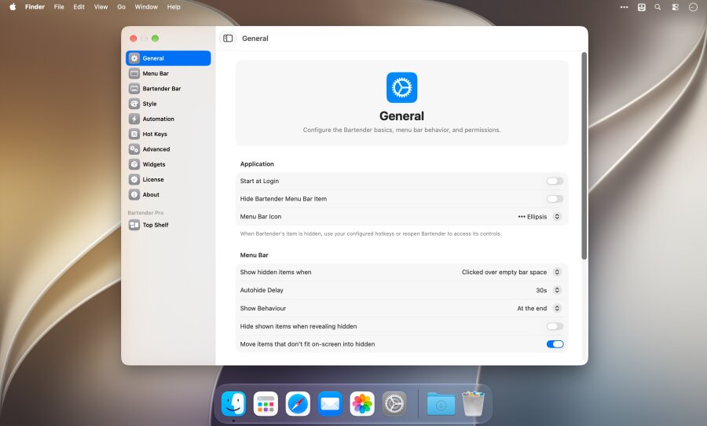Disable Move items that don't fit on-screen
Image resolution: width=707 pixels, height=426 pixels.
(x=555, y=344)
